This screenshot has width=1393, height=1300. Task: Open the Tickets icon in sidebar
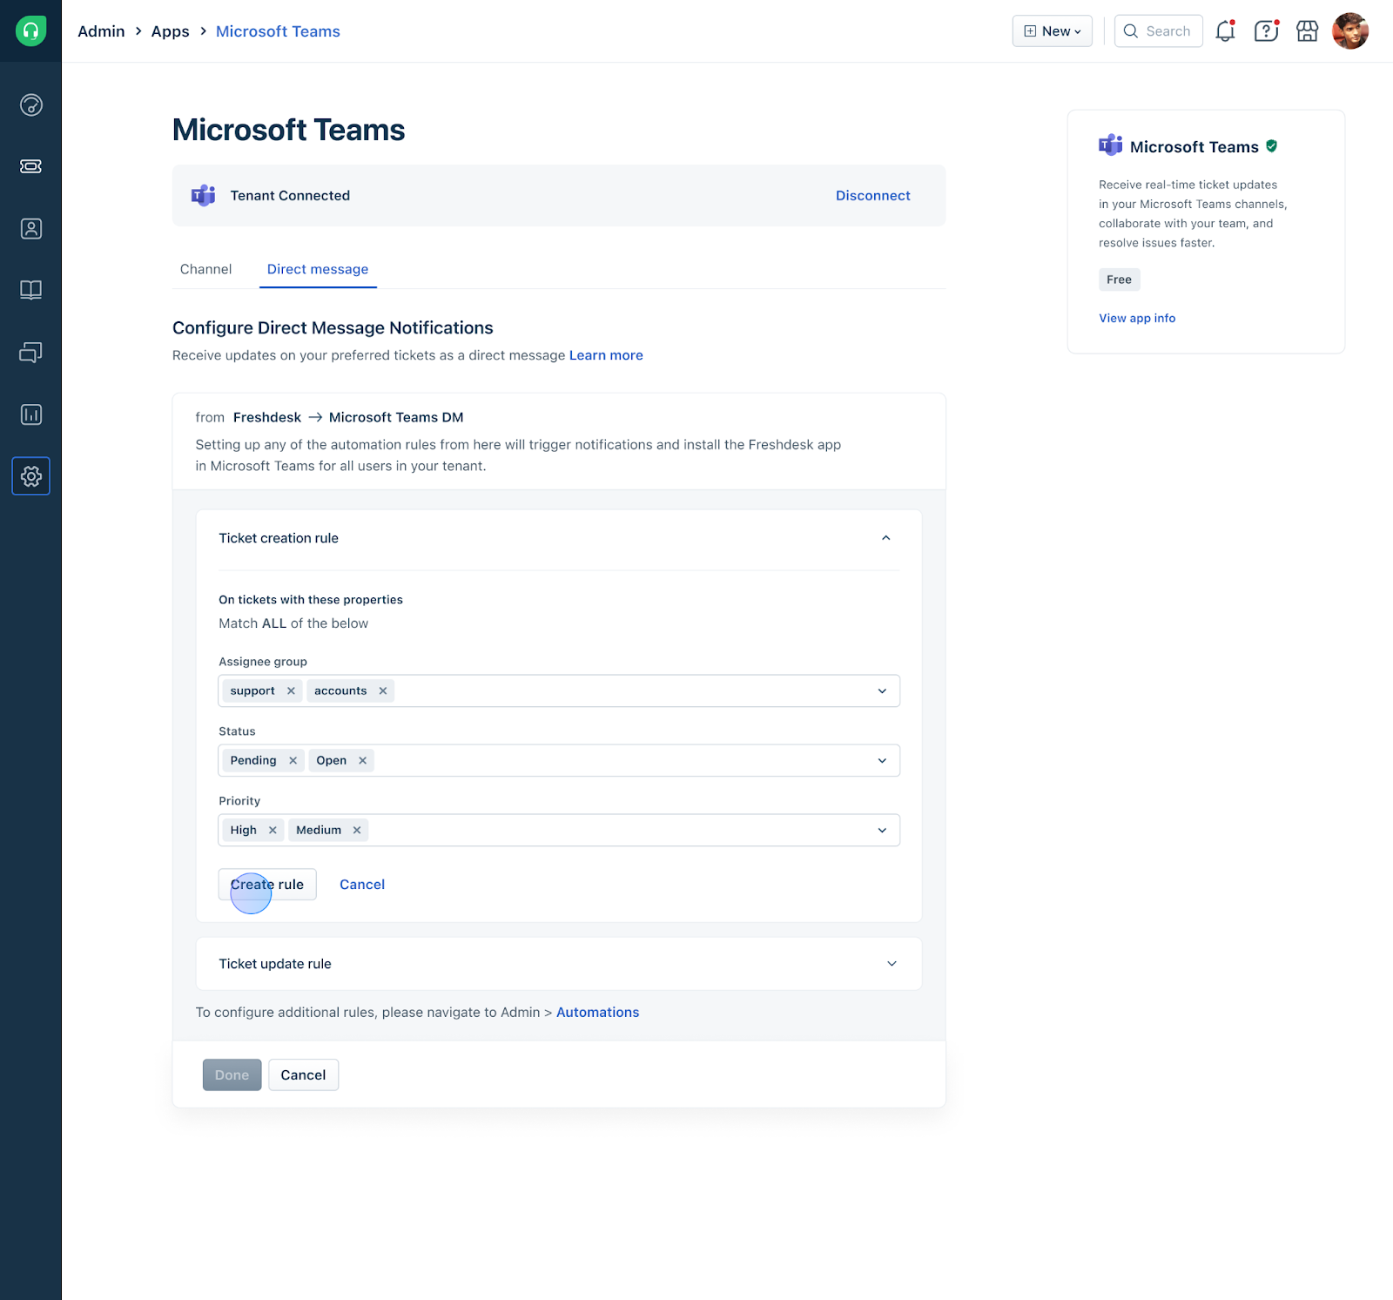(x=30, y=166)
